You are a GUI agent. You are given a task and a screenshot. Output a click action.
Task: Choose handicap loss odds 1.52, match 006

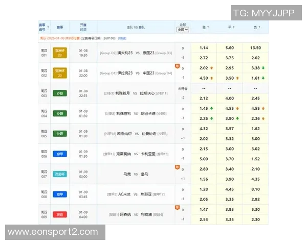pos(255,159)
